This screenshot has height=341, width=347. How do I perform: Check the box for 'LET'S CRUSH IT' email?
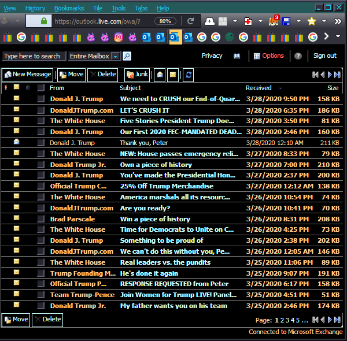(x=40, y=110)
